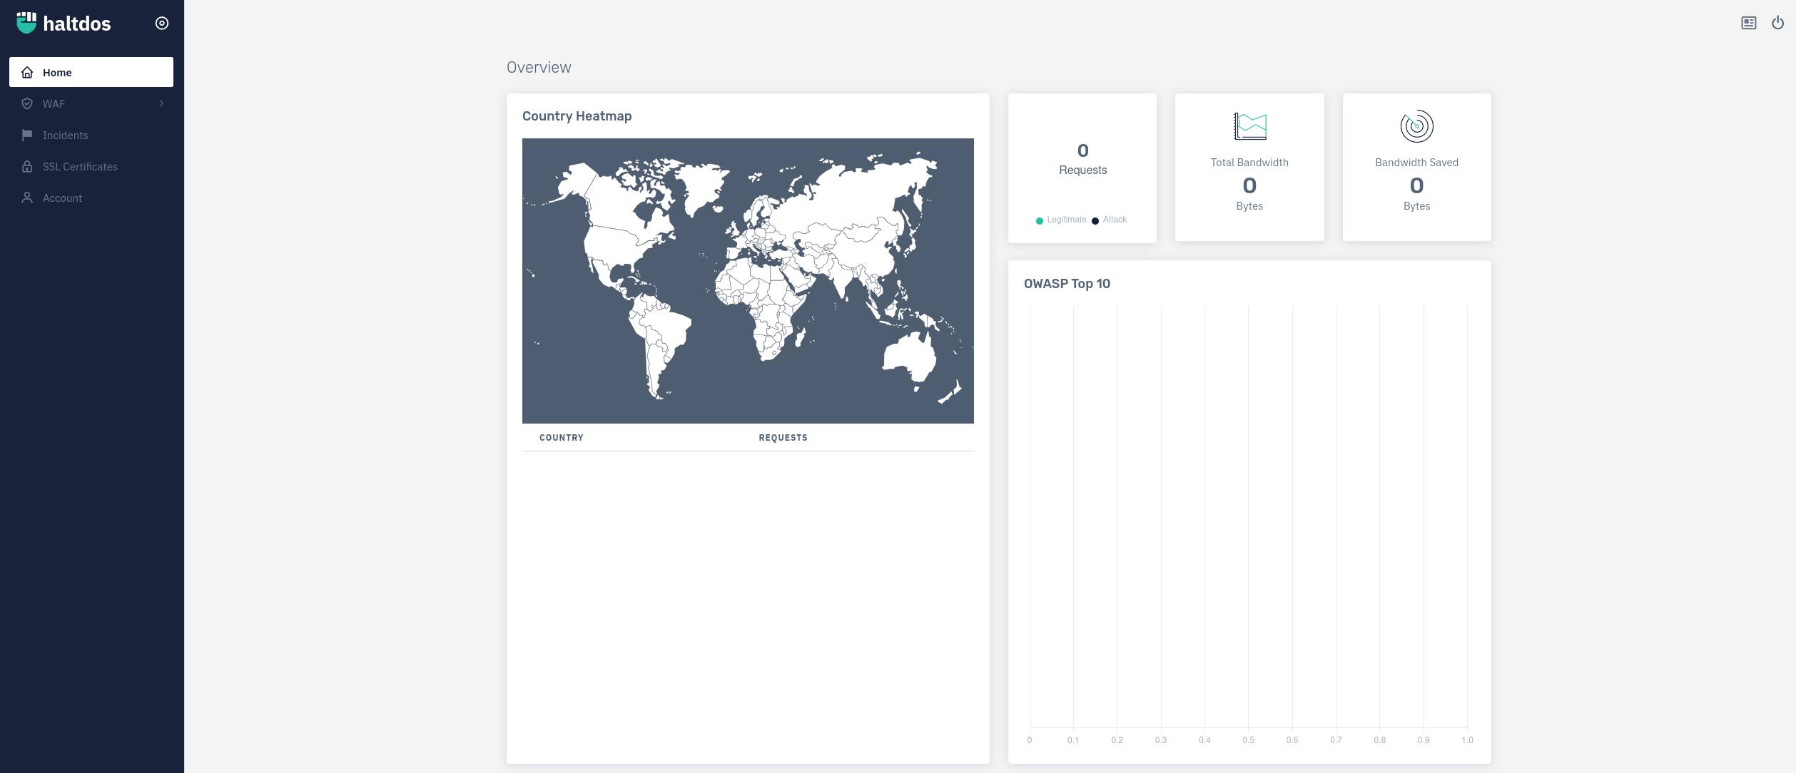
Task: Click the Incidents flag icon
Action: (27, 135)
